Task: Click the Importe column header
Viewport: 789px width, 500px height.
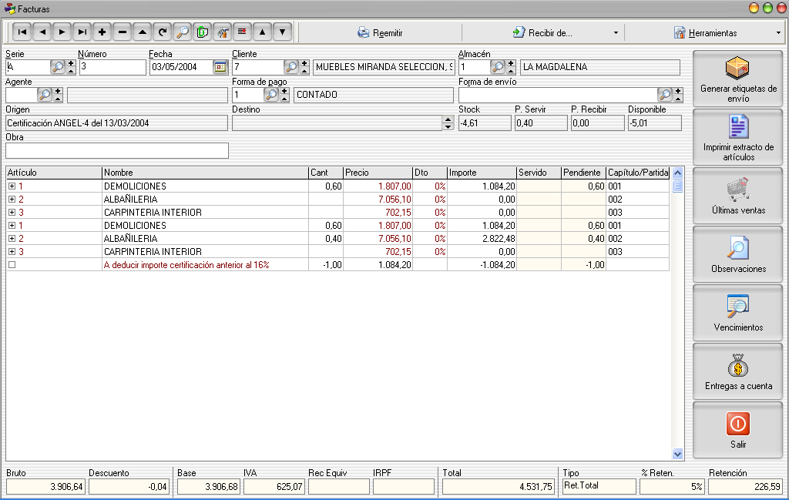Action: point(481,173)
